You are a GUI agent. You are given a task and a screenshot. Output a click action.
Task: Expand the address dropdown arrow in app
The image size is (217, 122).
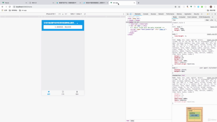point(77,23)
